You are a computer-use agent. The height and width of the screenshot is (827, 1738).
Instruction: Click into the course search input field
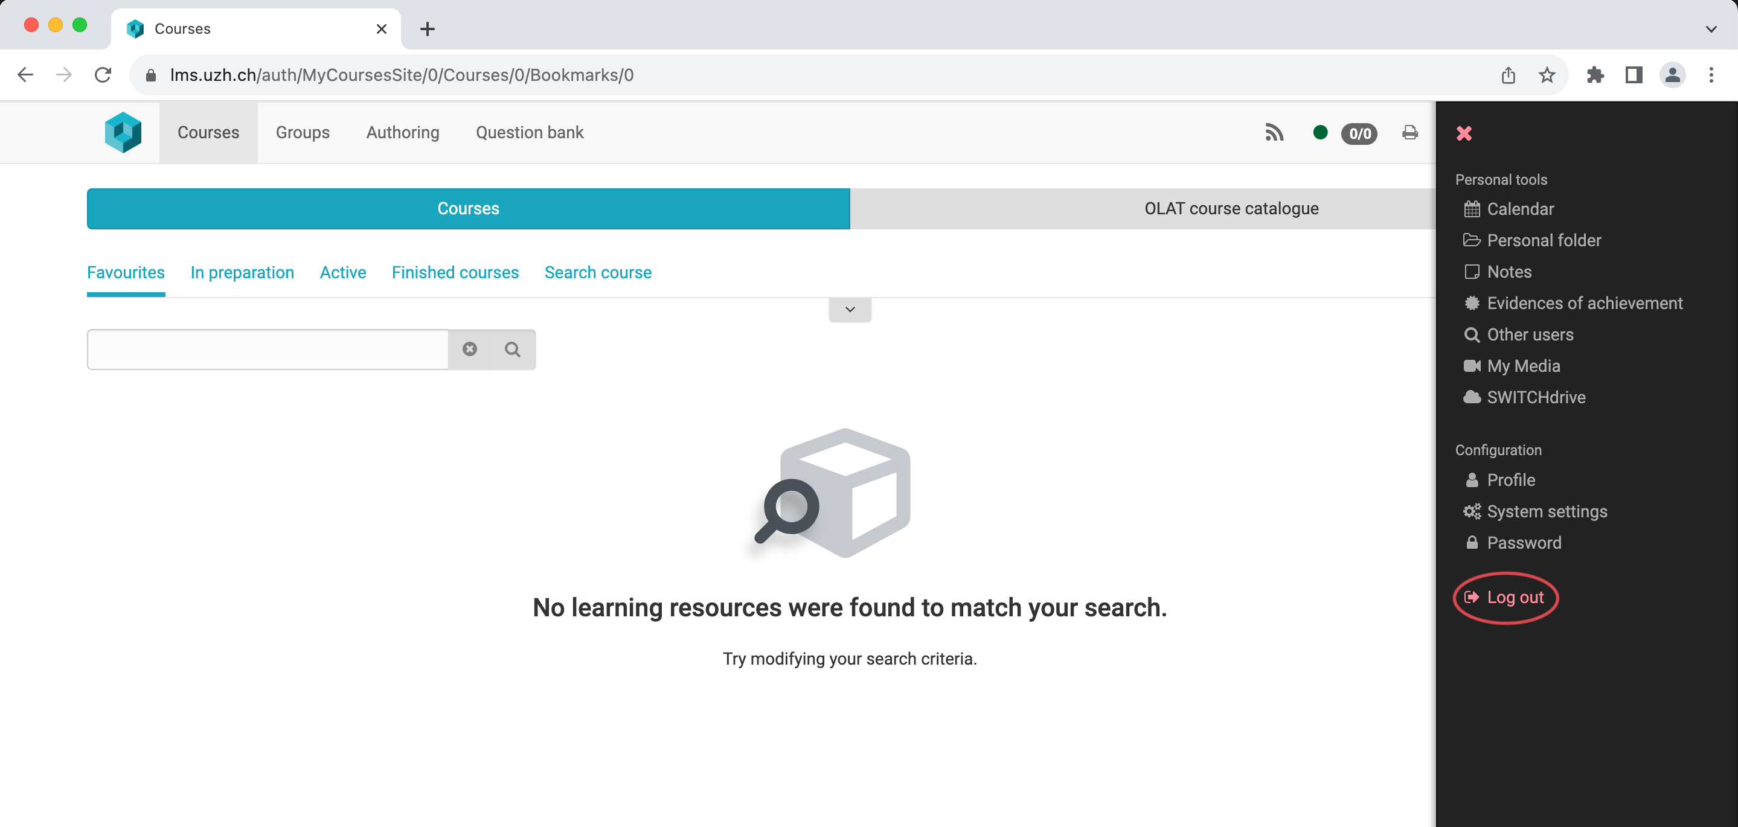pyautogui.click(x=268, y=349)
